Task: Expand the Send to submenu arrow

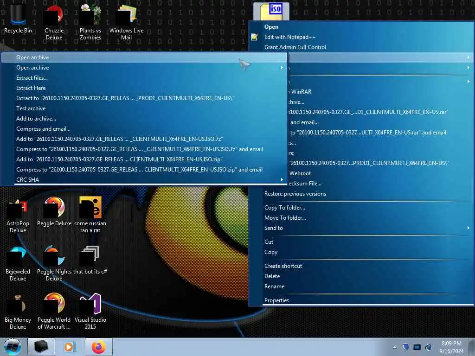Action: [469, 228]
